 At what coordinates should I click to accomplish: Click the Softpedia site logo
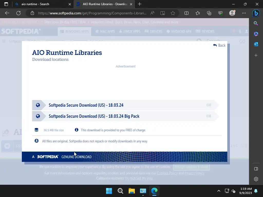coord(21,31)
